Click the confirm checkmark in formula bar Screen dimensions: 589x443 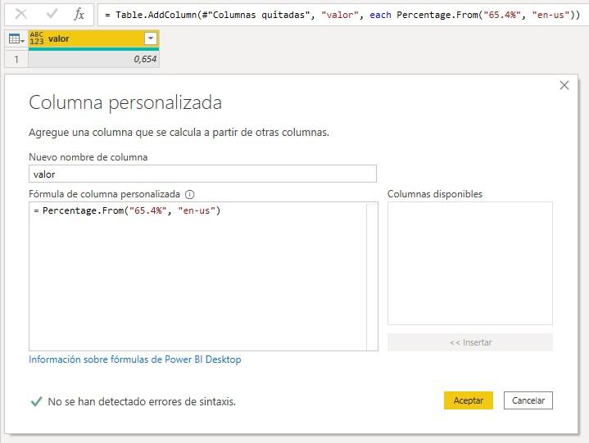pos(52,14)
